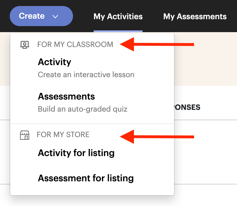The image size is (237, 206).
Task: Click the FOR MY STORE heading
Action: tap(63, 135)
